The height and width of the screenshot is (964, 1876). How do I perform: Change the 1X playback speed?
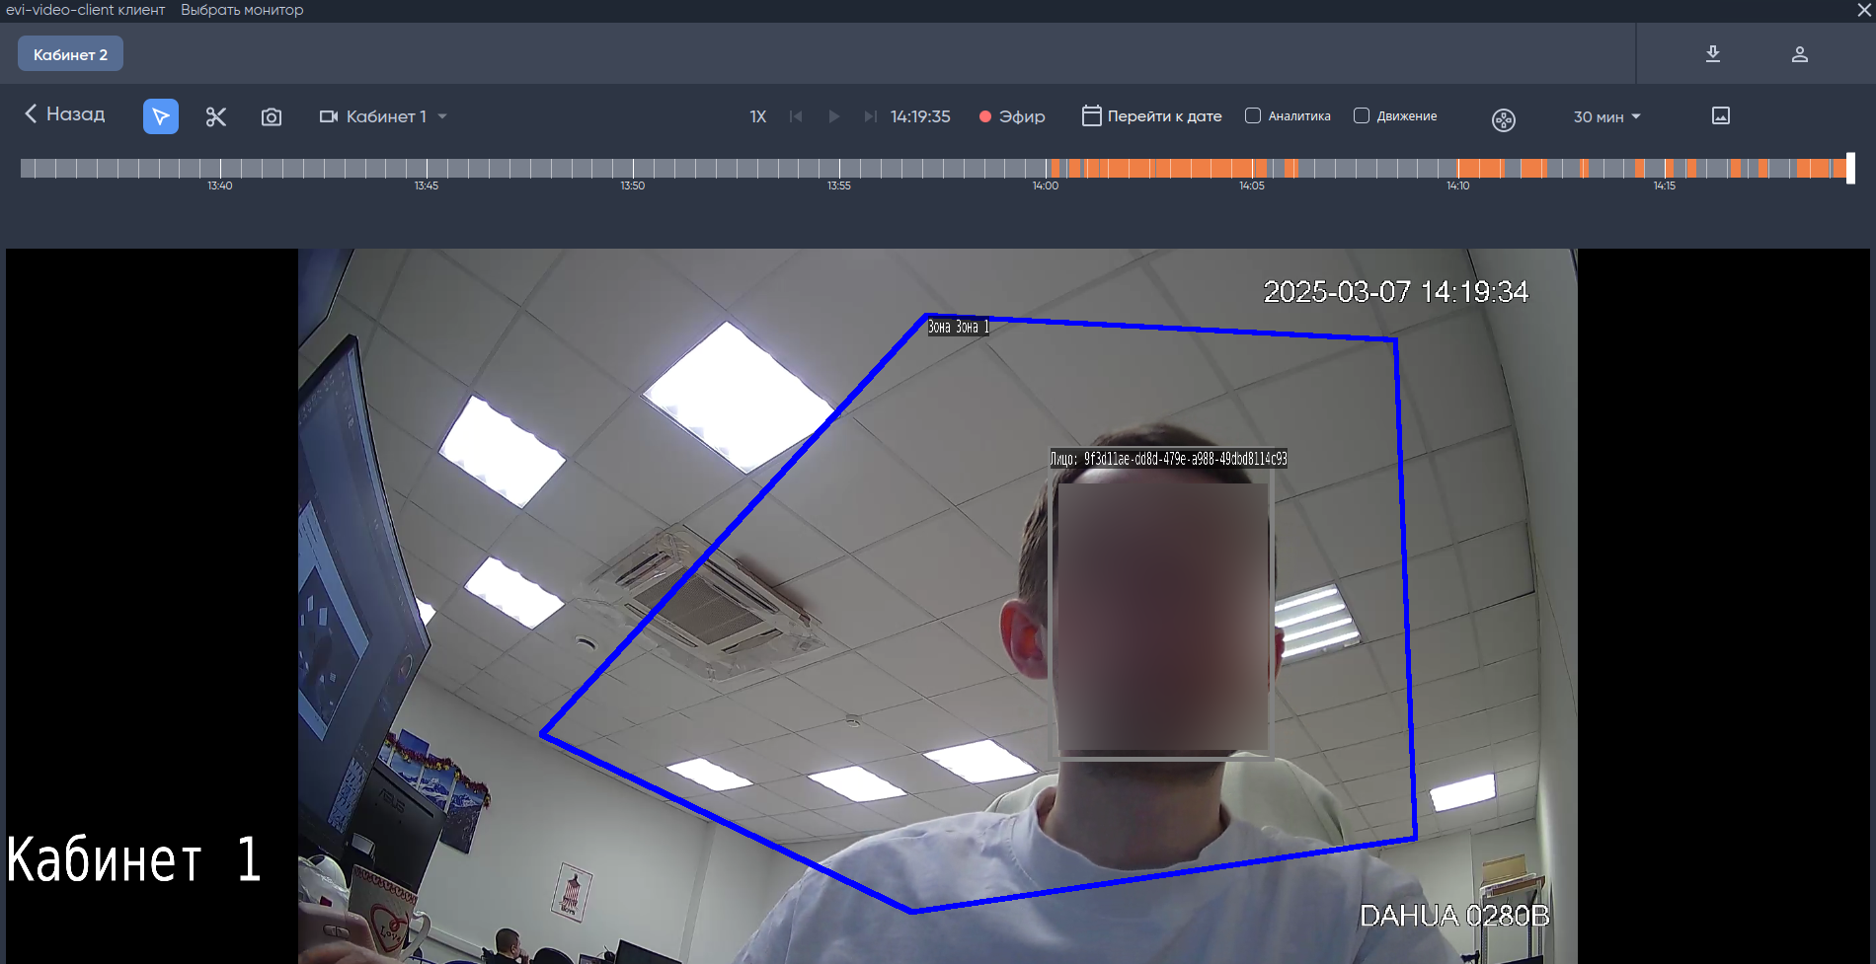point(757,116)
